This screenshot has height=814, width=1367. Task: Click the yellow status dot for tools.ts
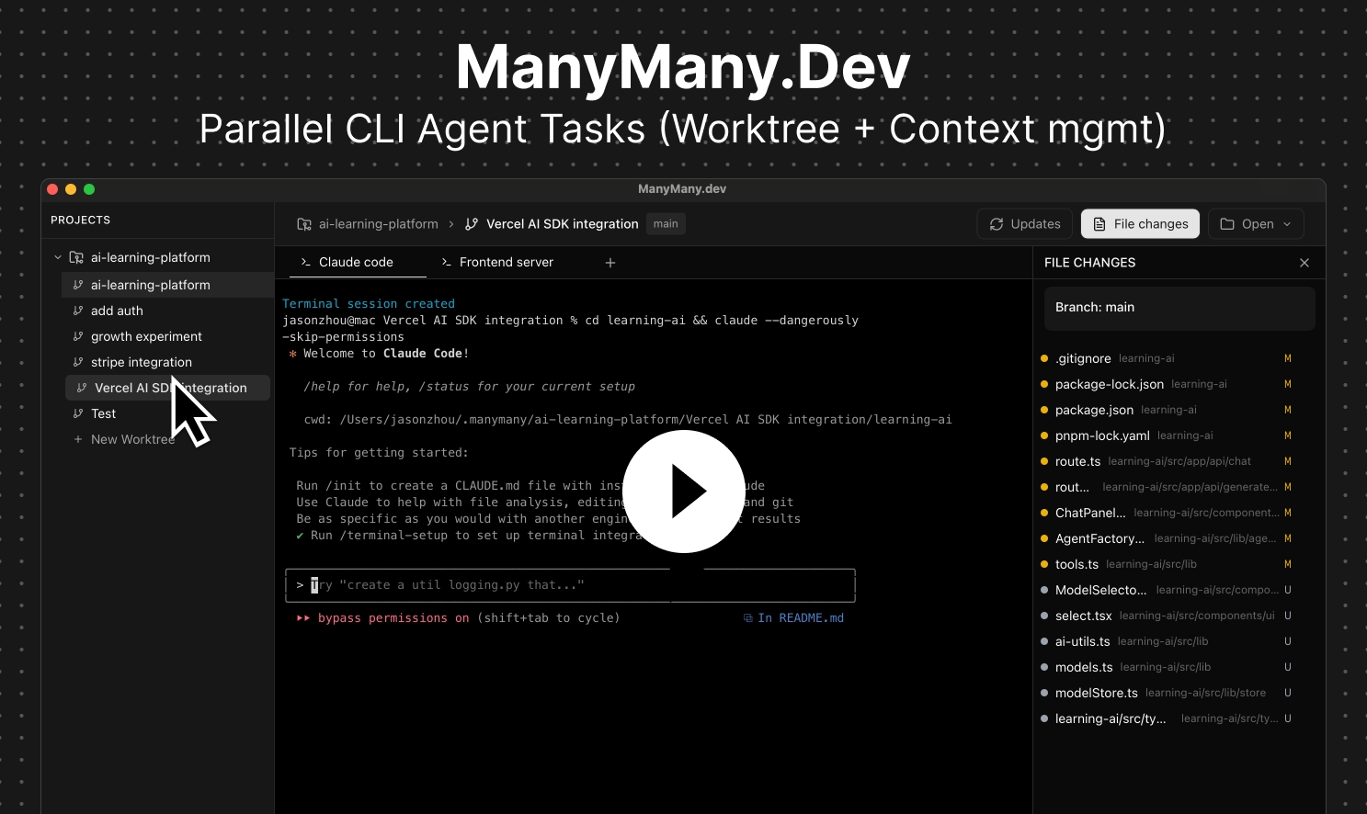pos(1044,564)
